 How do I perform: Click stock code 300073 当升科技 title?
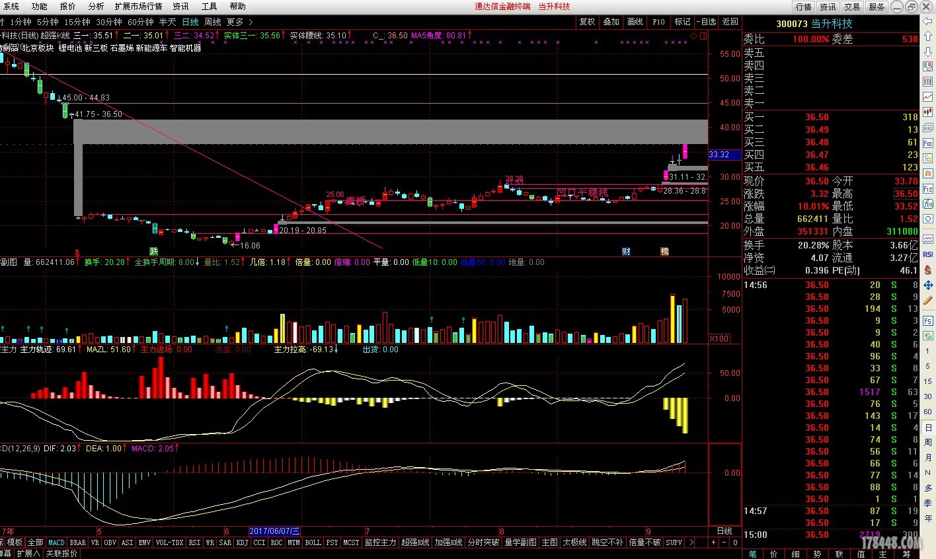(x=814, y=24)
